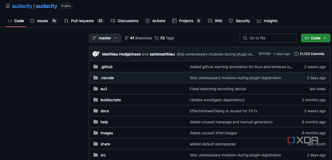Open commit 'Added github warning annotation' message
Screen dimensions: 332x160
tap(241, 67)
